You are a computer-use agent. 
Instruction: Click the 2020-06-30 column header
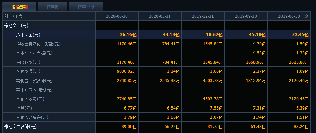[117, 16]
